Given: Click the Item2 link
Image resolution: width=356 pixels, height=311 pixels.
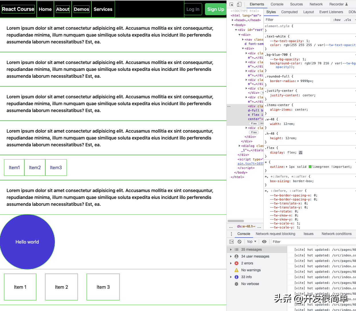Looking at the screenshot, I should coord(35,168).
